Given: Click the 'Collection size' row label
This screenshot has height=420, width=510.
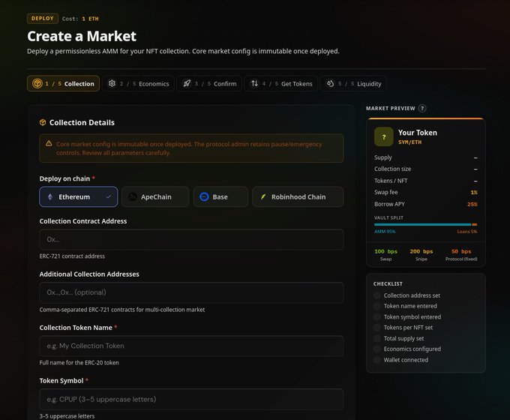Looking at the screenshot, I should (392, 169).
